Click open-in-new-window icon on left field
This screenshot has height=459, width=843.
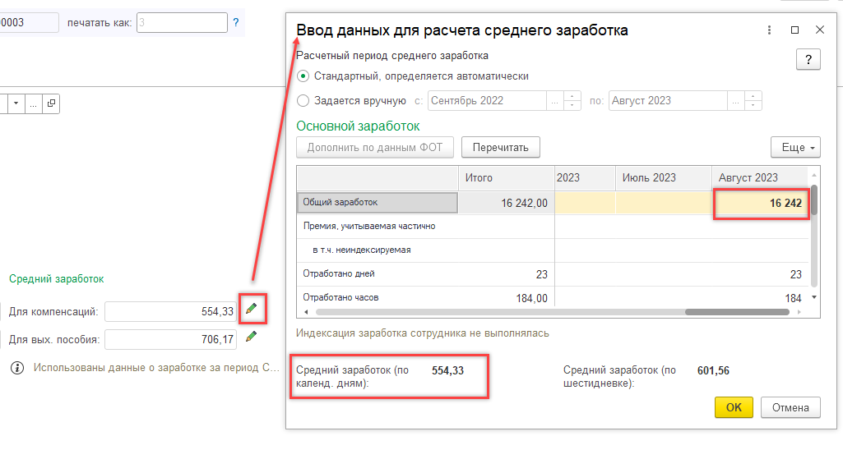[51, 103]
